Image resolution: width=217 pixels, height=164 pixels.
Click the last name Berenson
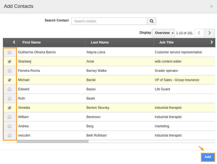93,117
